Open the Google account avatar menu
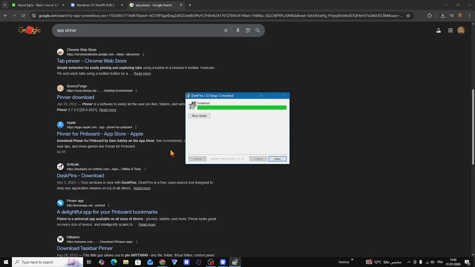The image size is (475, 267). coord(461,30)
